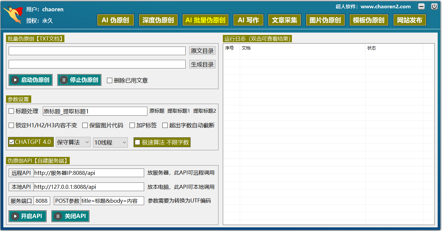Open 保守算法 algorithm dropdown

click(x=73, y=142)
